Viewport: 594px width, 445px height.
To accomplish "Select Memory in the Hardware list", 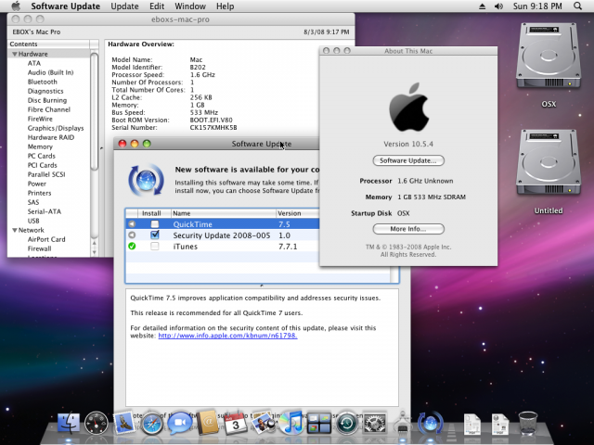I will click(40, 146).
